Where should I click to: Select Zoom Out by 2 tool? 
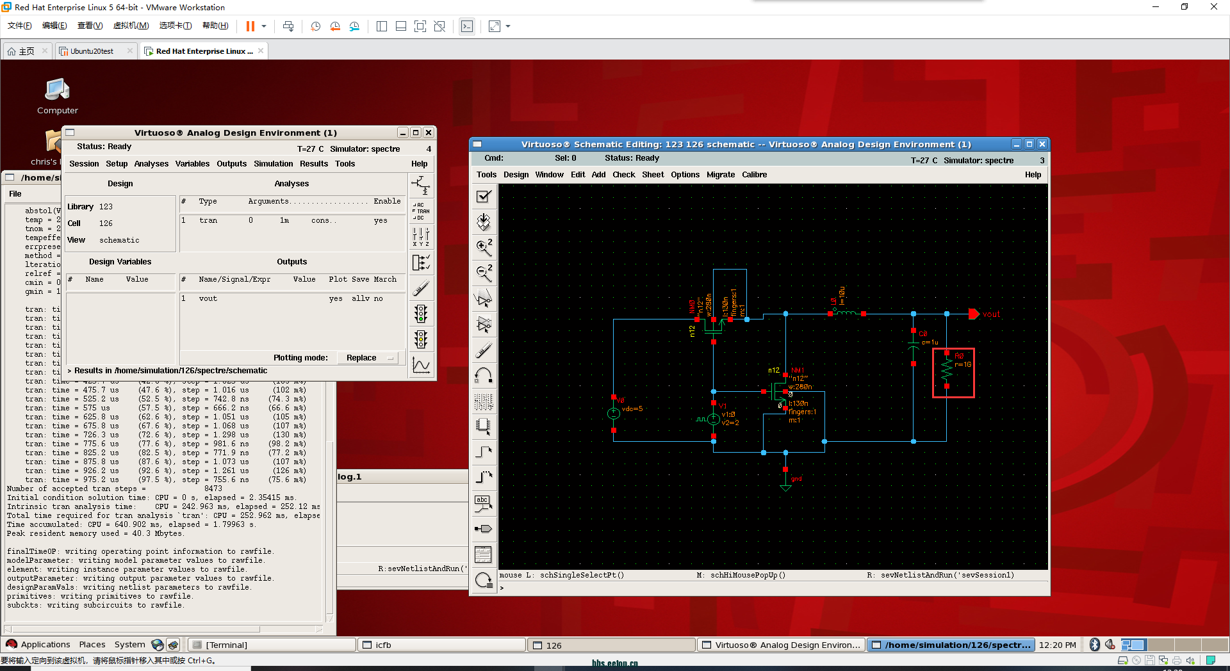[x=484, y=273]
